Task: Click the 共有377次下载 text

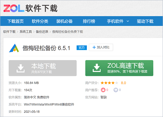Action: 42,72
